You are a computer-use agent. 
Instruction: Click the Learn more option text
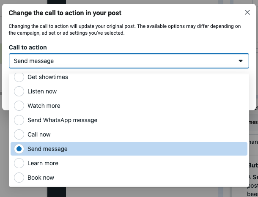[x=43, y=163]
